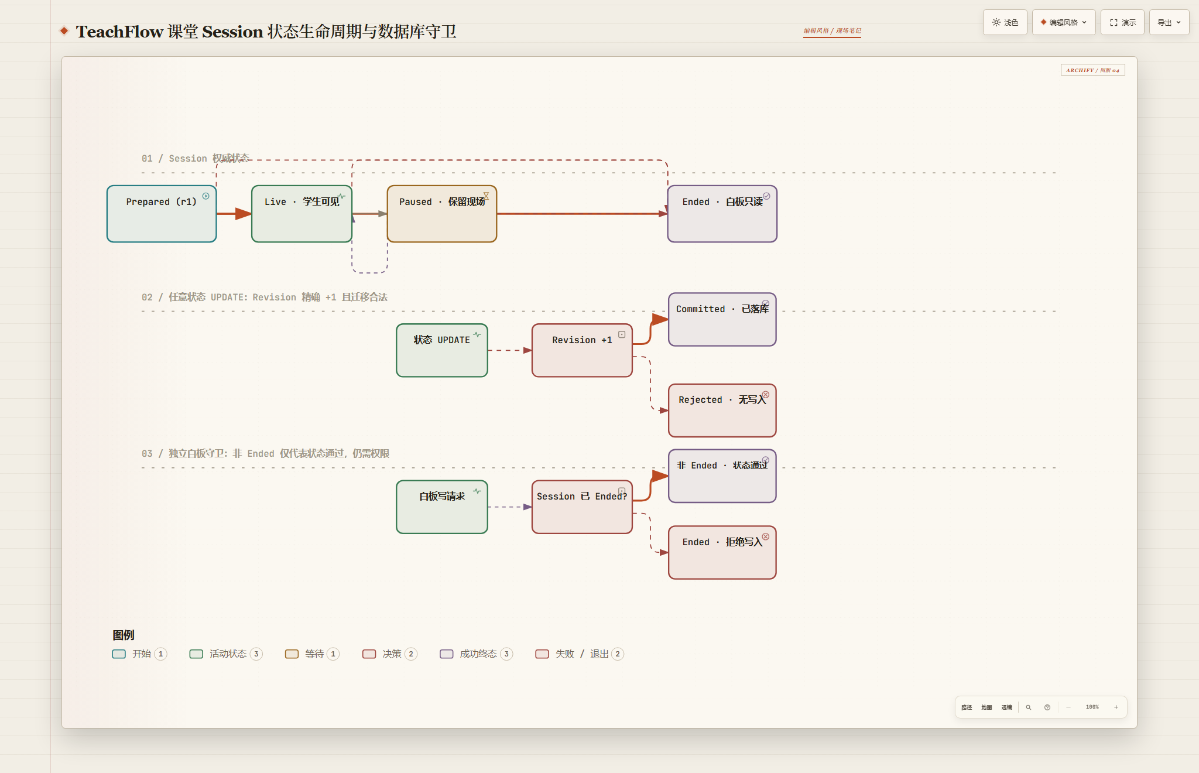
Task: Filter by 活动状态 legend swatch
Action: 196,654
